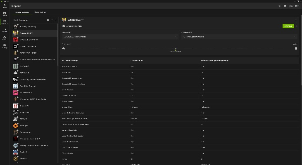Click the Log In button
This screenshot has width=302, height=165.
point(294,6)
